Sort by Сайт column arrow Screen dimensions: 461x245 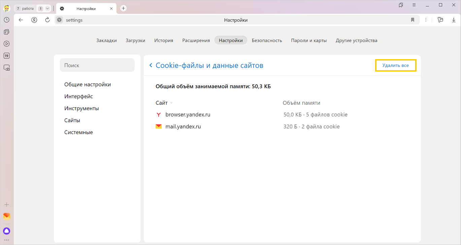click(x=171, y=103)
